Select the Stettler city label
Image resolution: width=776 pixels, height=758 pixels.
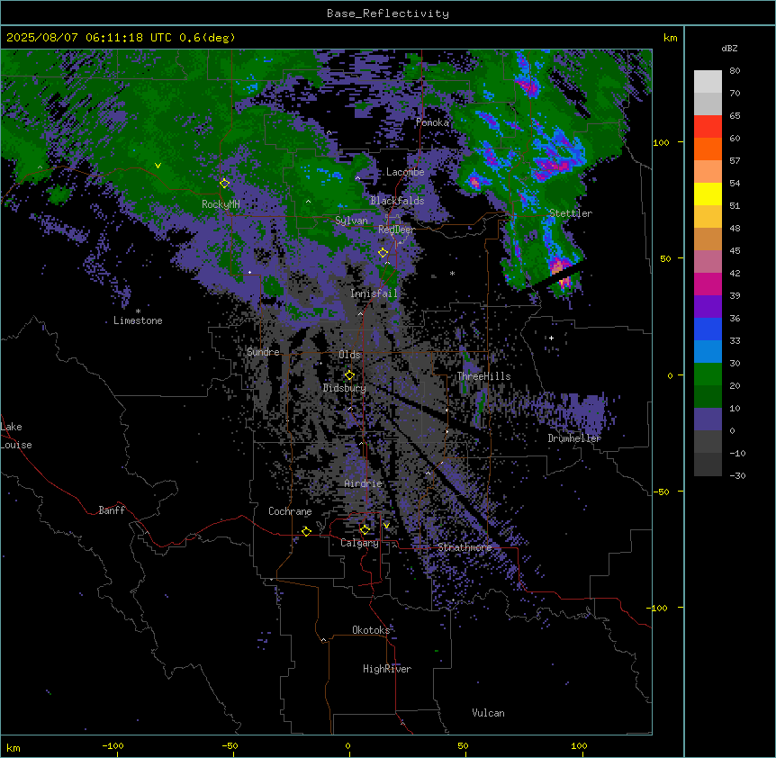click(x=571, y=213)
